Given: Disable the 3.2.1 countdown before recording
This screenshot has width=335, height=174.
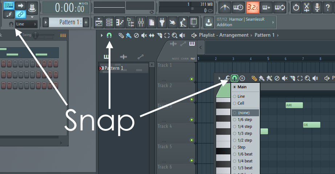Looking at the screenshot, I should 253,8.
